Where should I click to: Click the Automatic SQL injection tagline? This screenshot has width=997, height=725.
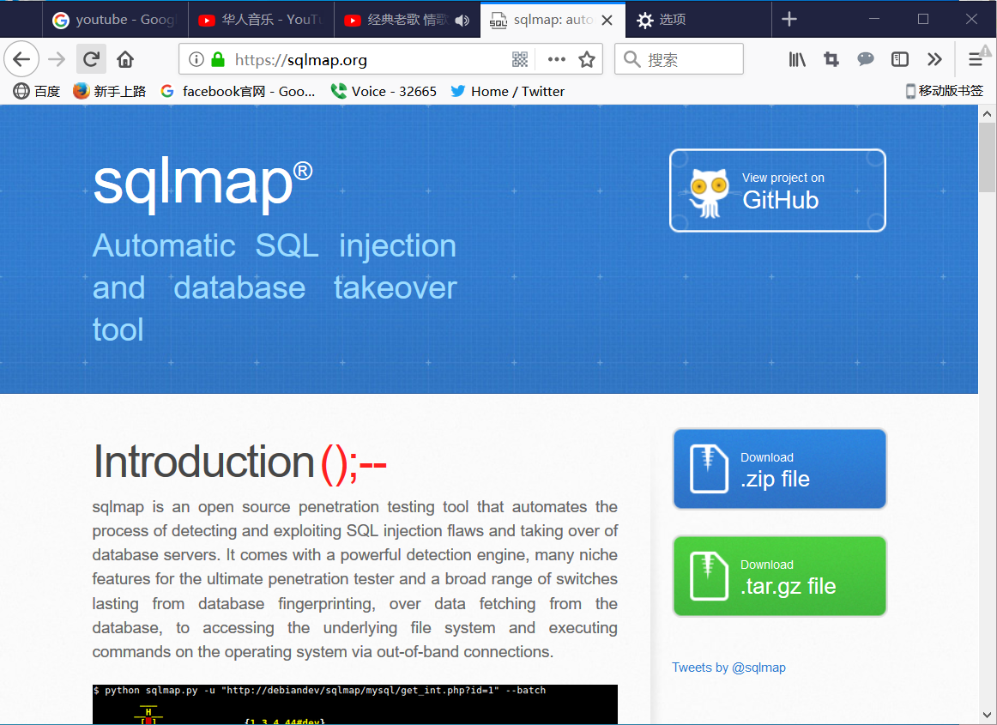click(275, 287)
